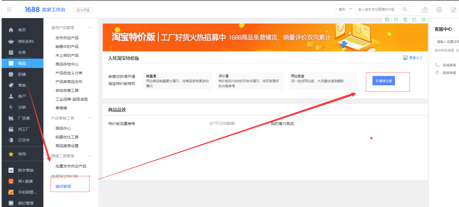
Task: Click the blue 开通特价版 button
Action: tap(384, 81)
